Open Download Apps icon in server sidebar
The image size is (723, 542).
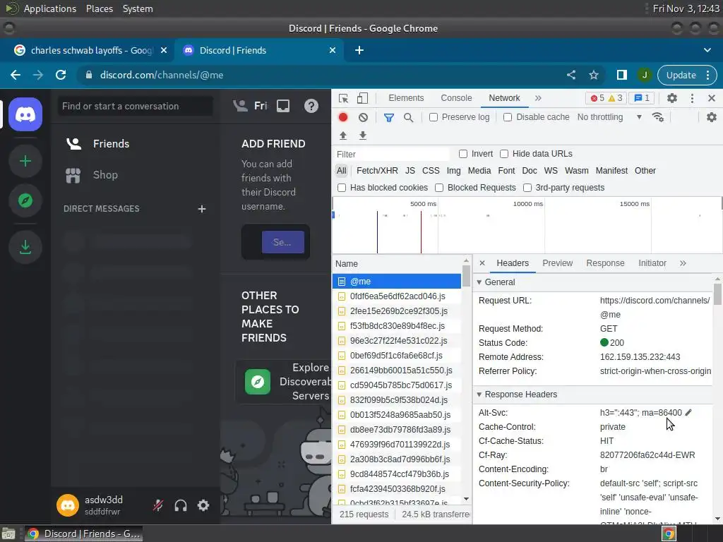coord(25,248)
